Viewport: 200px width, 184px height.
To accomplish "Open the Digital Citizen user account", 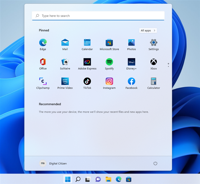I will [x=53, y=163].
